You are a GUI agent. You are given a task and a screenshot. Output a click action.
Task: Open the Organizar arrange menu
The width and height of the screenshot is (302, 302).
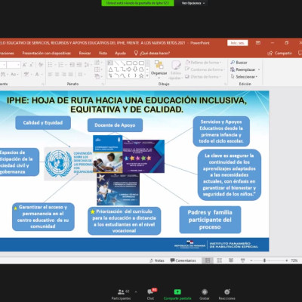pyautogui.click(x=159, y=69)
